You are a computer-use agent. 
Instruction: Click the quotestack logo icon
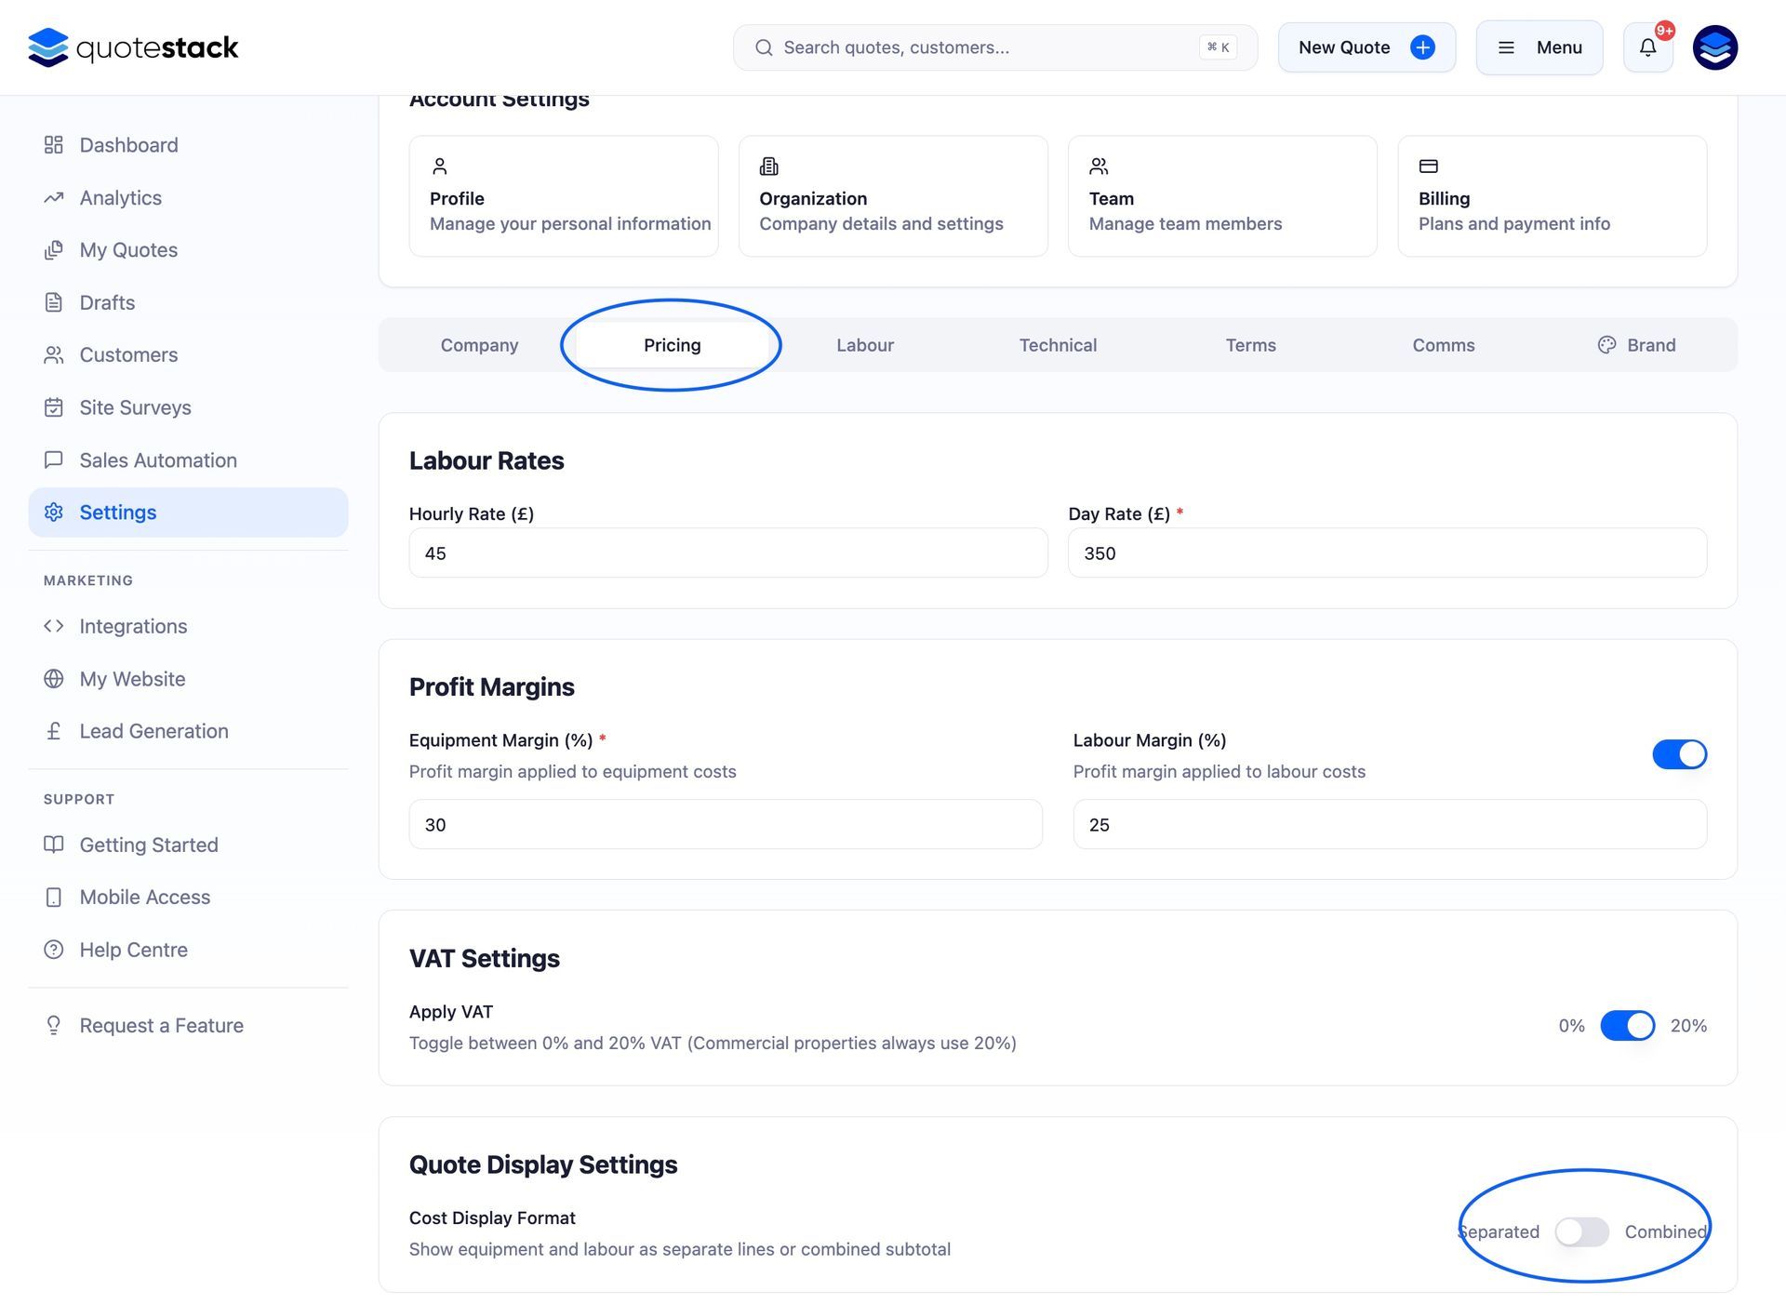click(x=48, y=47)
